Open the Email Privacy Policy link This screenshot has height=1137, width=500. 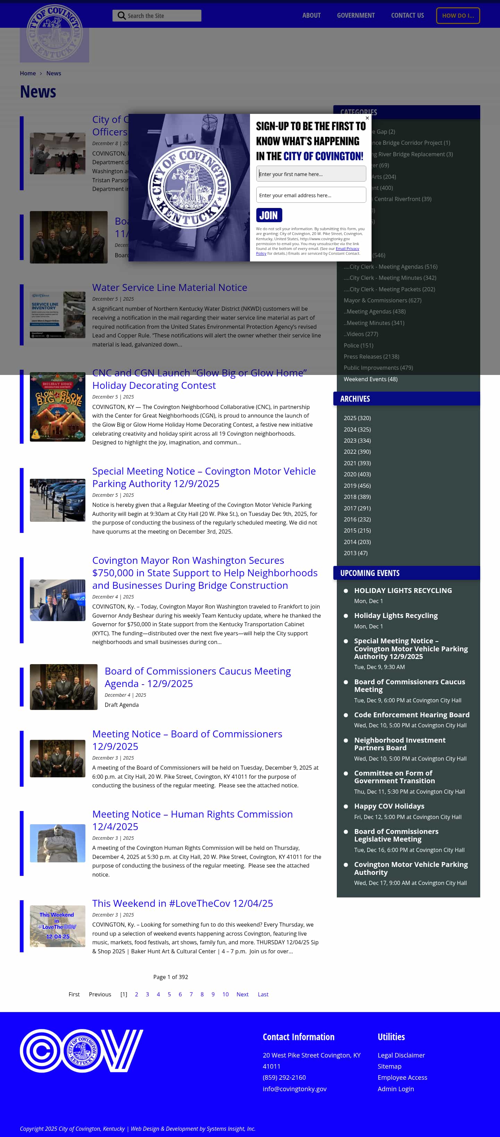[307, 251]
